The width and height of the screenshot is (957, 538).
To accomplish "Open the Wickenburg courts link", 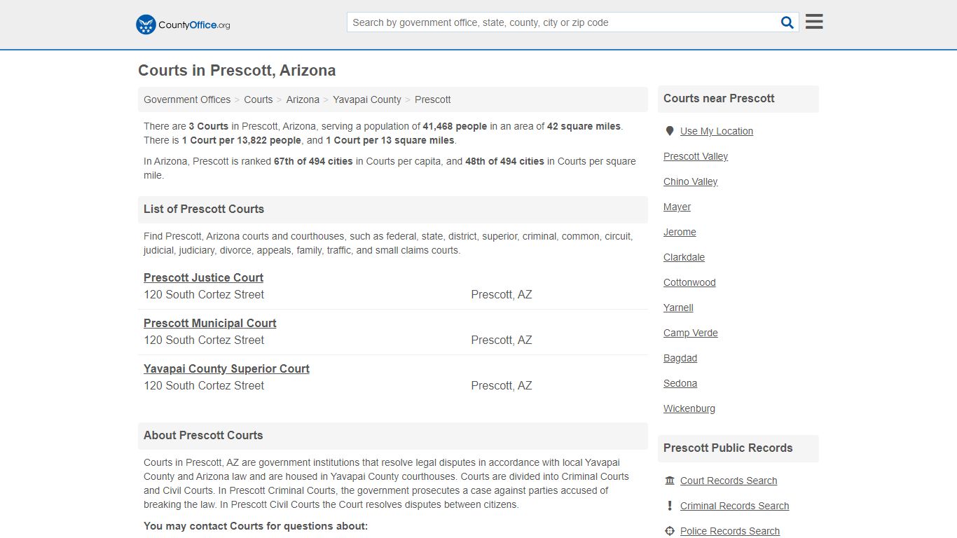I will click(x=689, y=408).
